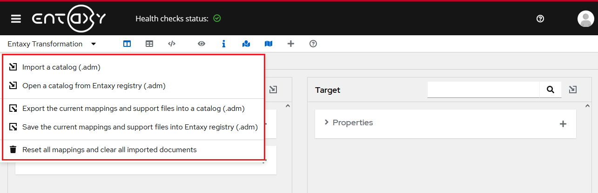Select Export the current mappings into a catalog
598x193 pixels.
tap(134, 109)
